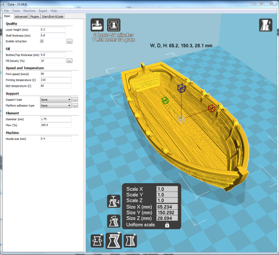Toggle the Uniform scale lock

pos(166,225)
